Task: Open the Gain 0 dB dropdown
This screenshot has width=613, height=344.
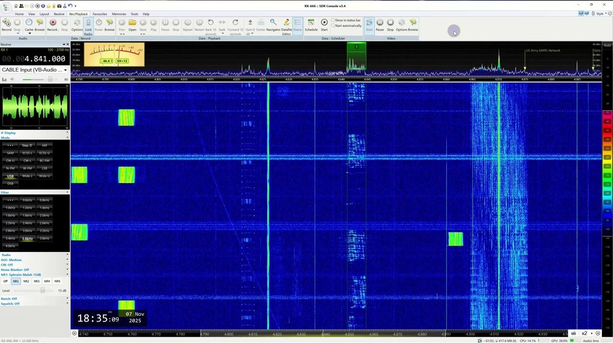Action: click(250, 27)
